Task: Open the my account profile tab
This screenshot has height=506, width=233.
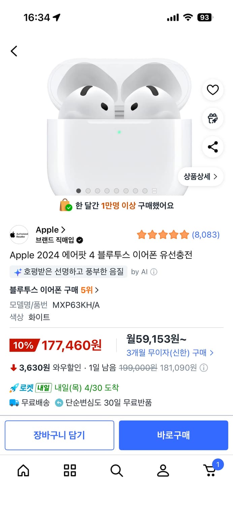Action: (163, 470)
